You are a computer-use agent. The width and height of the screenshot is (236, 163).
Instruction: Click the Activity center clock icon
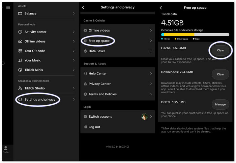point(20,32)
